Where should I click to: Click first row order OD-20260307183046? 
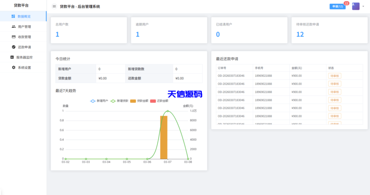click(x=231, y=76)
